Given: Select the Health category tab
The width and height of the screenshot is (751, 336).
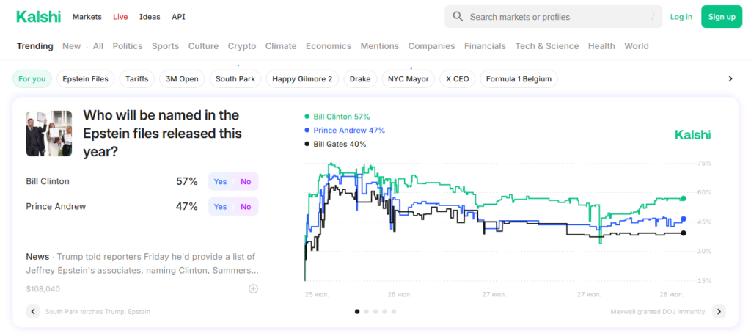Looking at the screenshot, I should [x=601, y=46].
